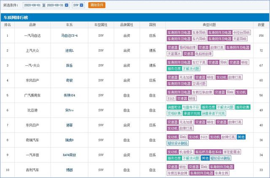Select the 一汽丰田 brand cell

click(x=32, y=155)
